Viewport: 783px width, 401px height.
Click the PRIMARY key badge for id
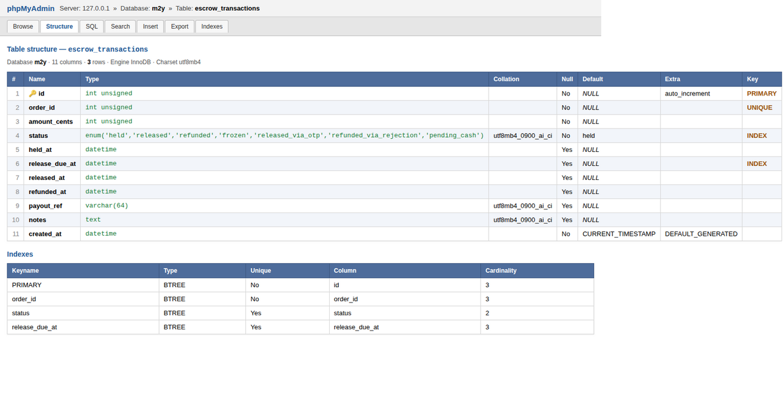pyautogui.click(x=762, y=94)
